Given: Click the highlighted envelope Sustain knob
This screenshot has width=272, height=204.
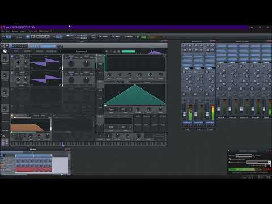Looking at the screenshot, I should (x=150, y=75).
